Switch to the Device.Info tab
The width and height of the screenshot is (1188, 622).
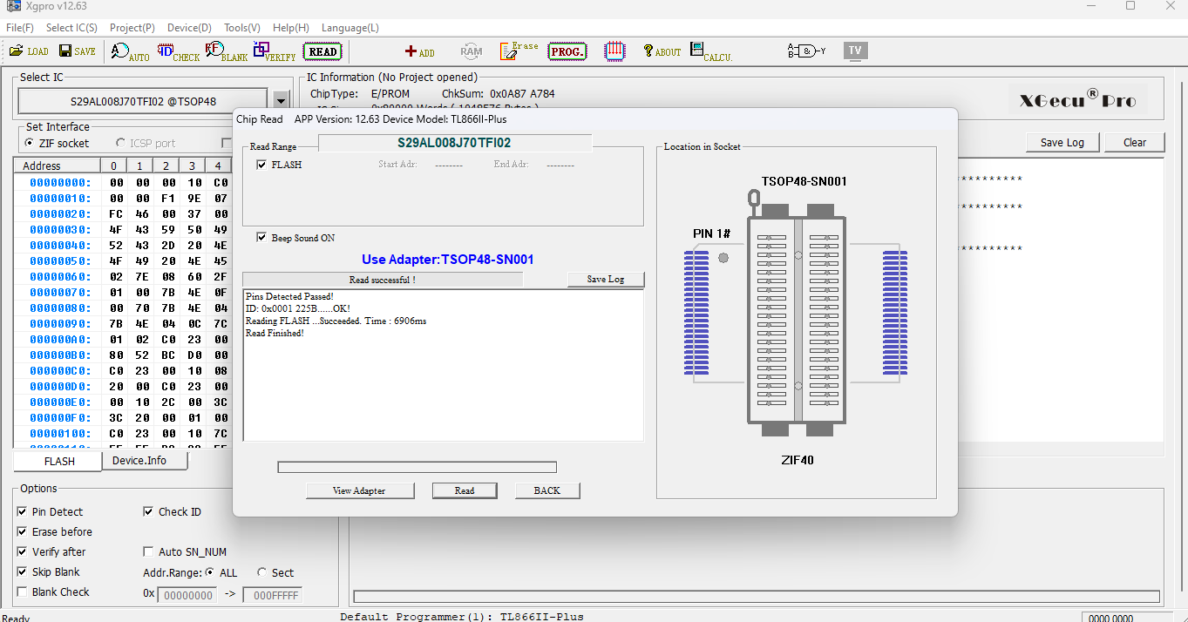[x=144, y=460]
